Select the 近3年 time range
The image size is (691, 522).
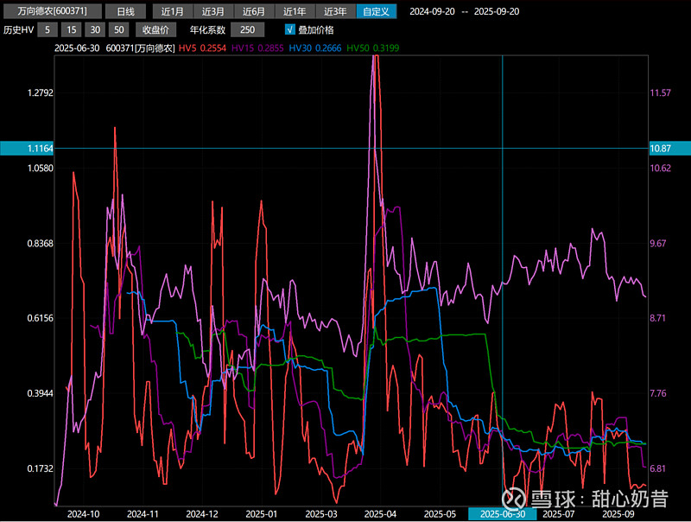[x=335, y=11]
